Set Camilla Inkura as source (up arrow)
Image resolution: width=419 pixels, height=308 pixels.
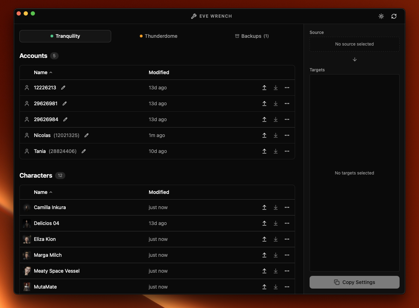point(264,207)
